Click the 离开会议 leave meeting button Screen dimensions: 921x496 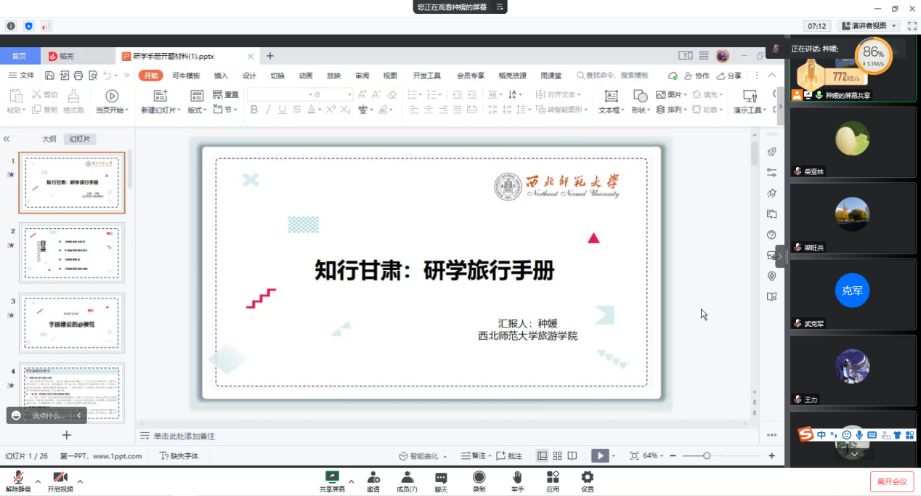[x=891, y=481]
